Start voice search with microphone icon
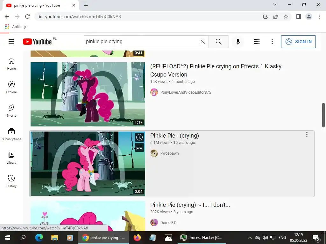The image size is (326, 244). click(237, 42)
